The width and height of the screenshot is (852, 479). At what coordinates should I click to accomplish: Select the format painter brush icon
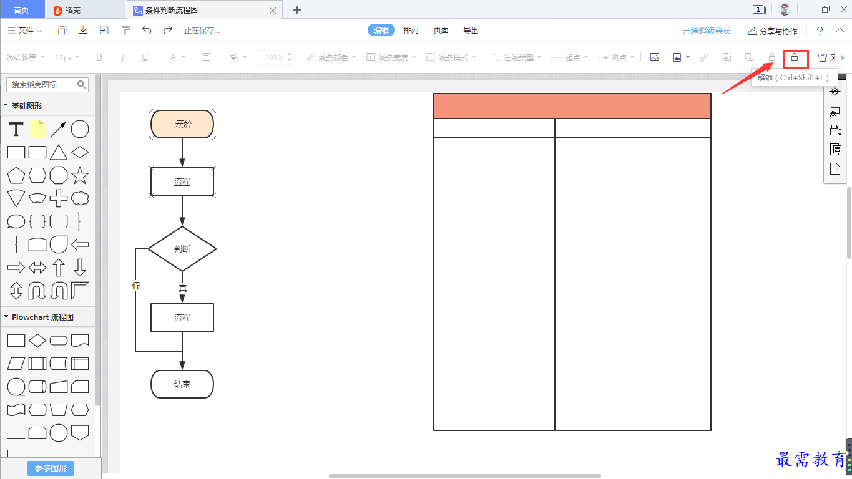(x=125, y=30)
